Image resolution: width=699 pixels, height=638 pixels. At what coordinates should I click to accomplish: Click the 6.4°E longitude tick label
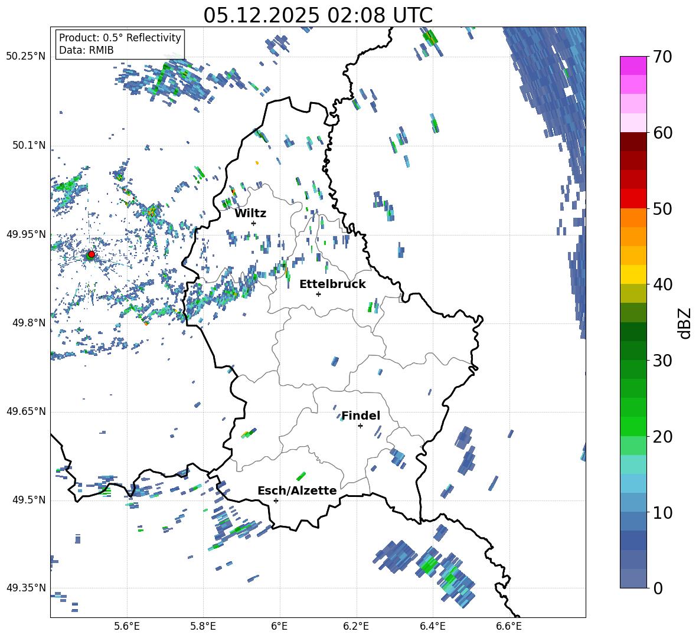click(432, 626)
